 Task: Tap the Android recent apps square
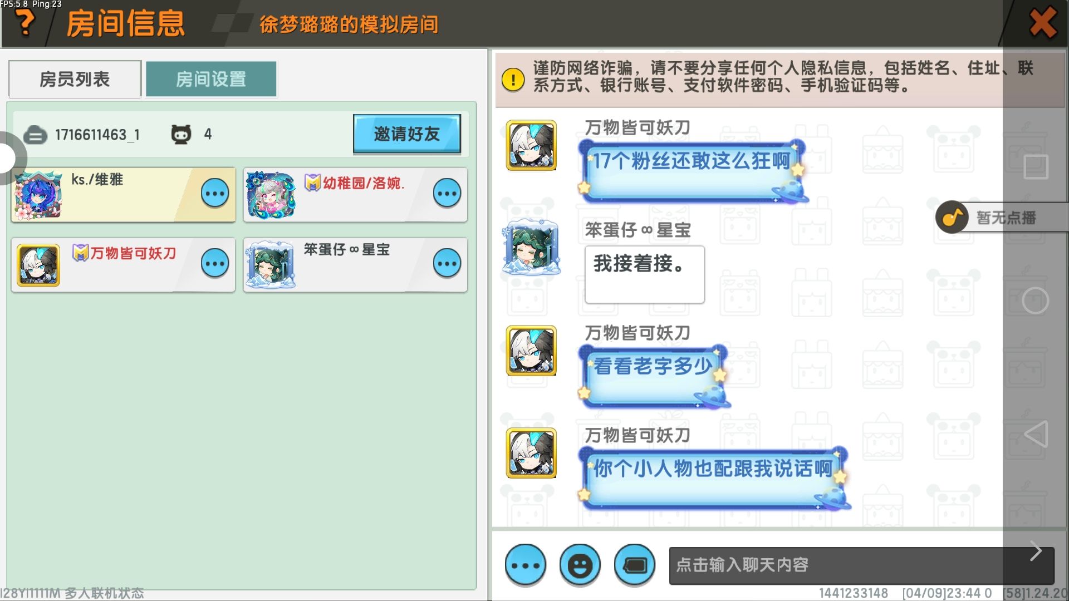pos(1036,167)
